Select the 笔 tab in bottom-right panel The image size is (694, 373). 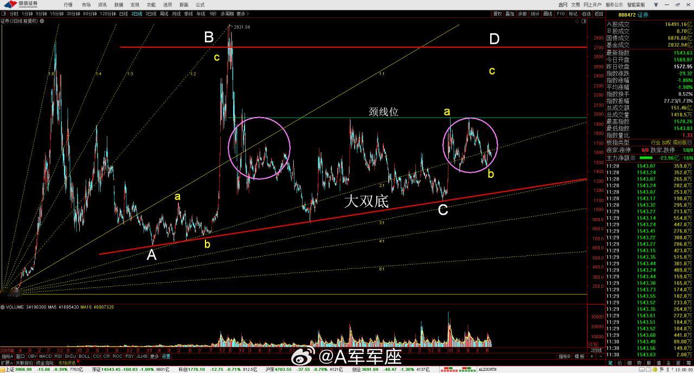(x=610, y=363)
